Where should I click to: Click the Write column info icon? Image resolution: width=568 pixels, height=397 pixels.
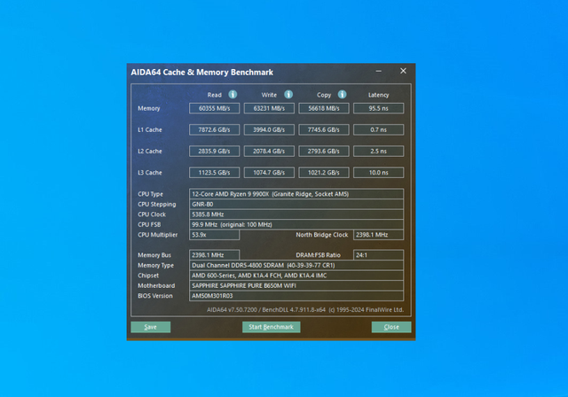(x=288, y=94)
